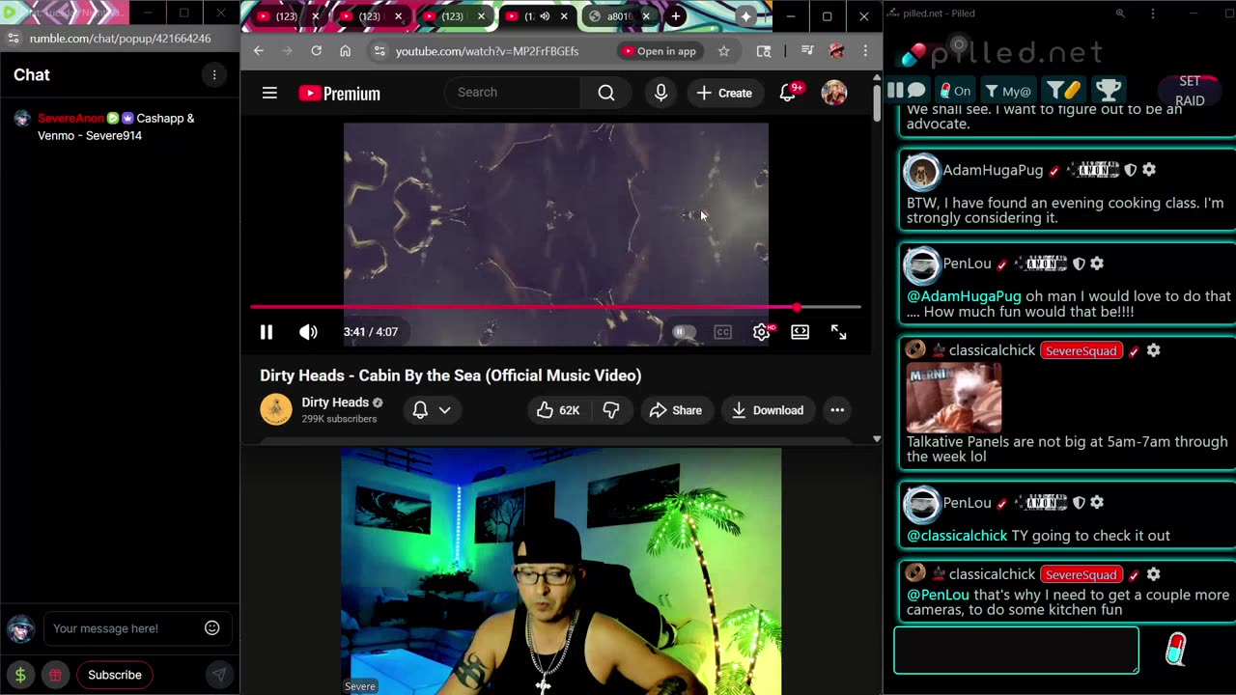The width and height of the screenshot is (1236, 695).
Task: Click the YouTube Premium logo
Action: click(x=339, y=94)
